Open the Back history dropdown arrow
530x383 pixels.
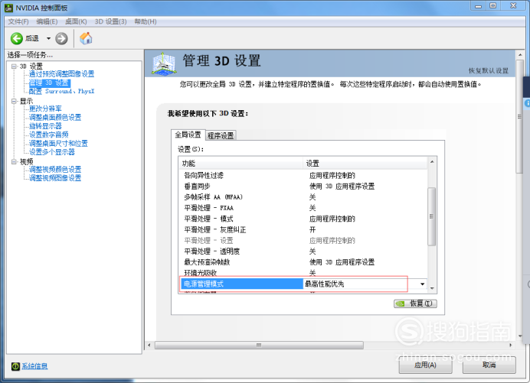pyautogui.click(x=48, y=38)
